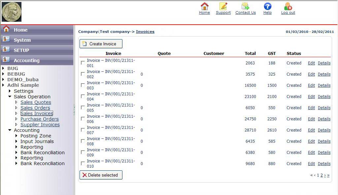Select the Posting Zone tree item
This screenshot has width=338, height=195.
[36, 136]
